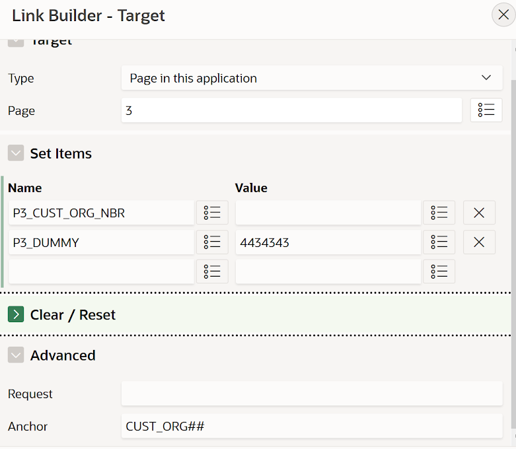Expand the Clear / Reset section
516x449 pixels.
[x=16, y=314]
